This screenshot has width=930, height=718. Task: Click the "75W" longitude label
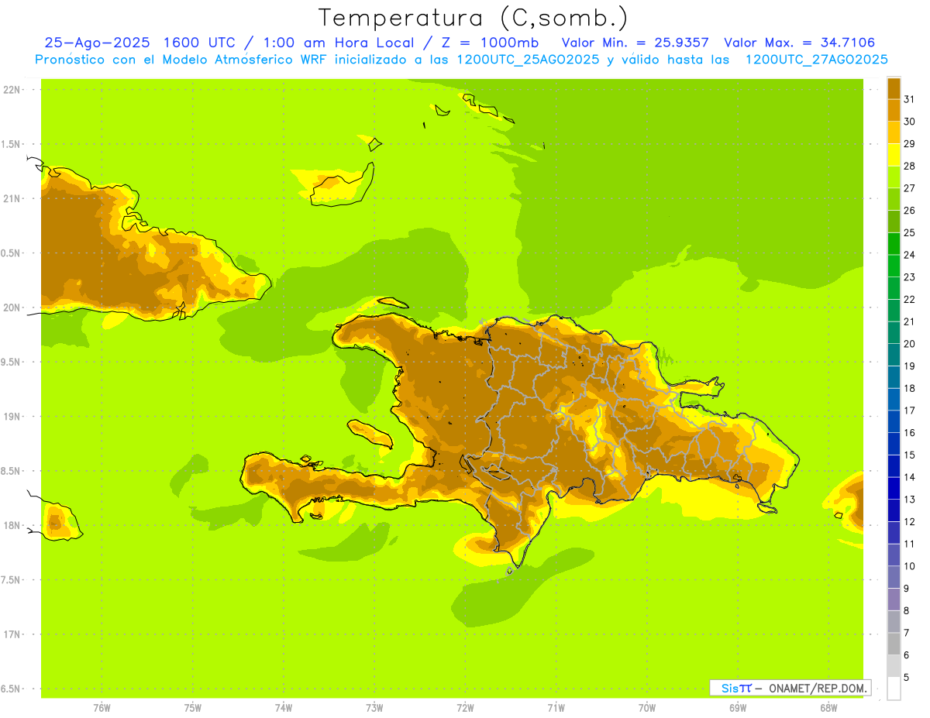pos(193,708)
